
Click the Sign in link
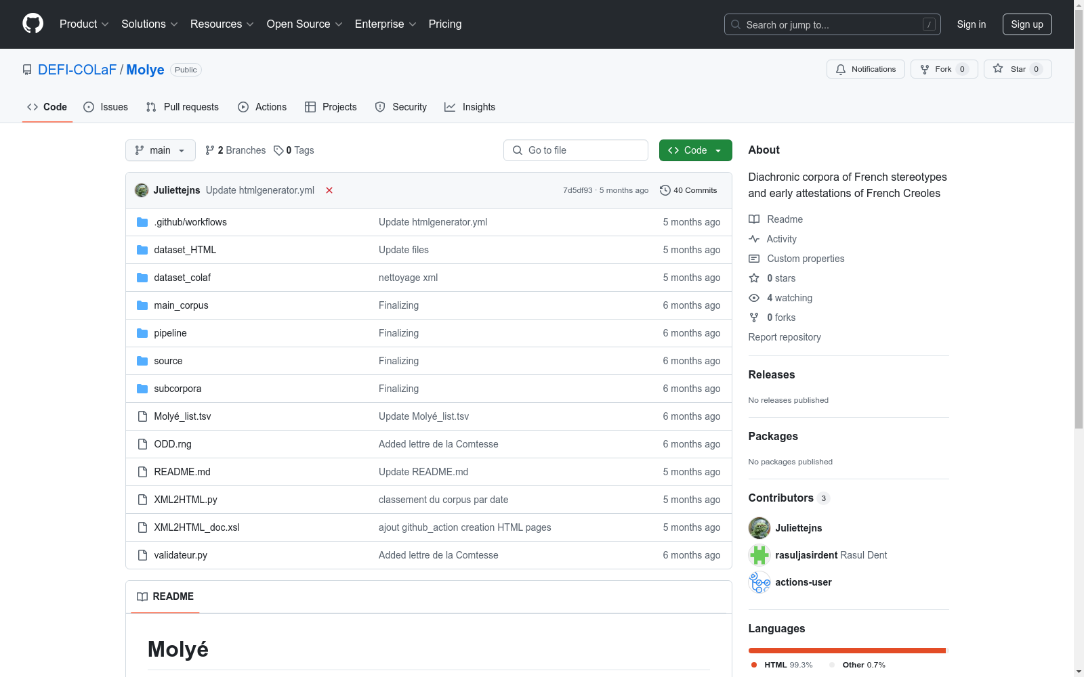(x=972, y=24)
